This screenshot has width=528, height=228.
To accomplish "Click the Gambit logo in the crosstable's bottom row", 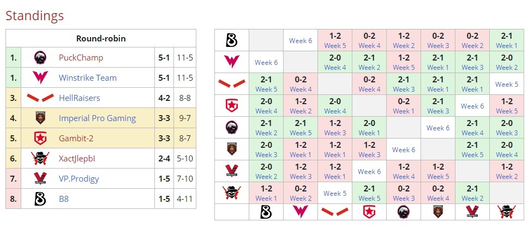I will pos(369,212).
